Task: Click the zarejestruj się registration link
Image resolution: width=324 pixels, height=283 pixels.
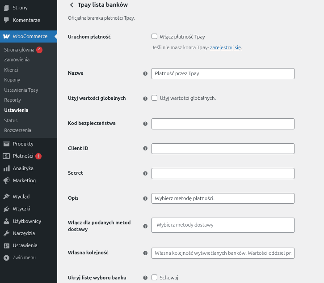Action: (x=226, y=47)
